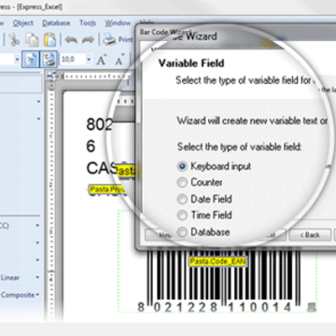Select the Pasta.Prod yellow field tag
The width and height of the screenshot is (336, 336).
click(x=107, y=189)
